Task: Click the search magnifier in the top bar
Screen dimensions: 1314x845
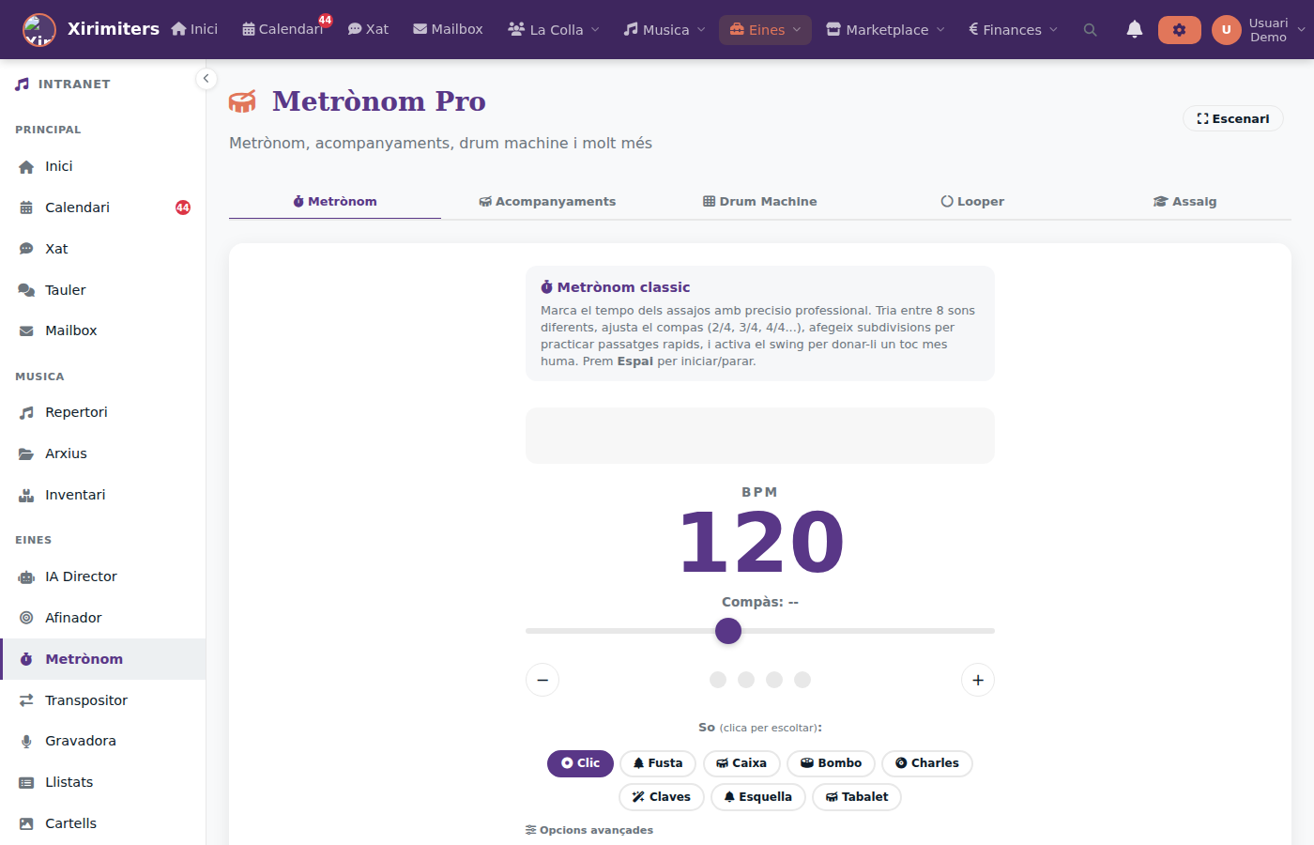Action: coord(1090,29)
